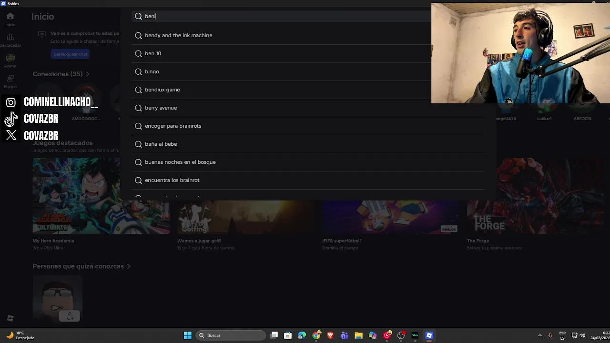Click the 'Desbloquear chat' button

(x=70, y=54)
